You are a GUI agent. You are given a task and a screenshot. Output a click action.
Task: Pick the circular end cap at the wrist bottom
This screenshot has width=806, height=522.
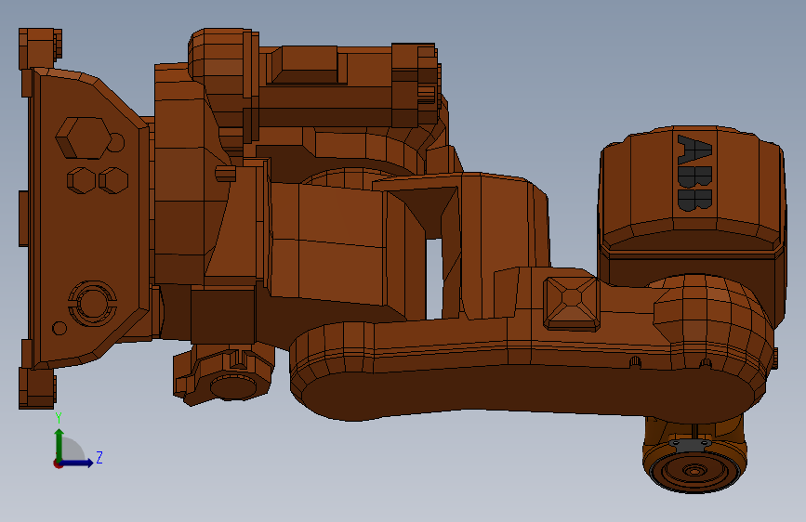(x=694, y=470)
